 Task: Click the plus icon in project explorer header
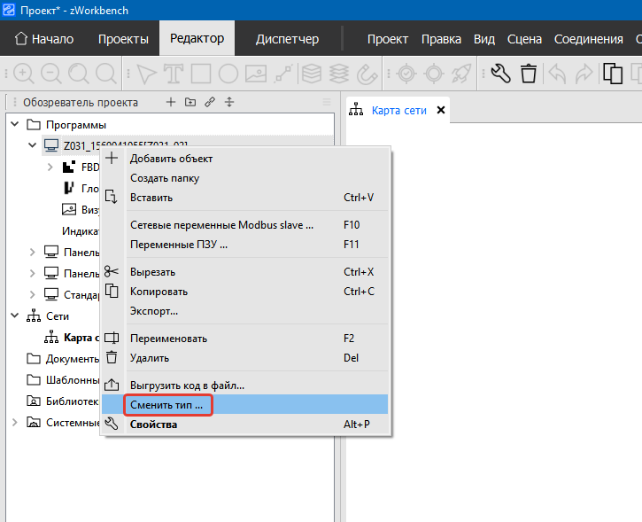[171, 102]
